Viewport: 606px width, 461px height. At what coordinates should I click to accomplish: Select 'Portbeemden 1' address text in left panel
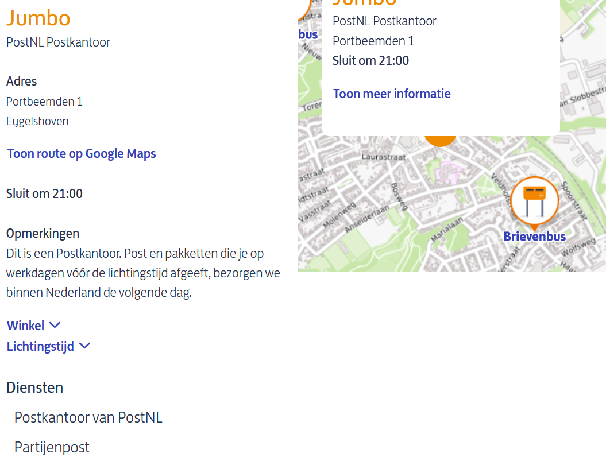tap(44, 102)
